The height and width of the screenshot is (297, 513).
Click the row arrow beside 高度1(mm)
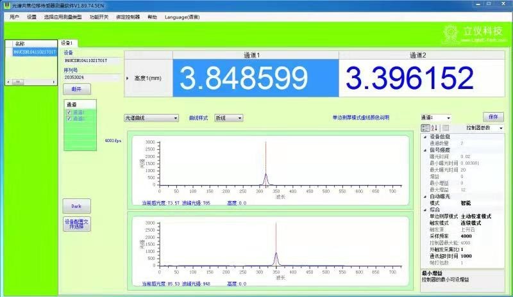coord(128,78)
